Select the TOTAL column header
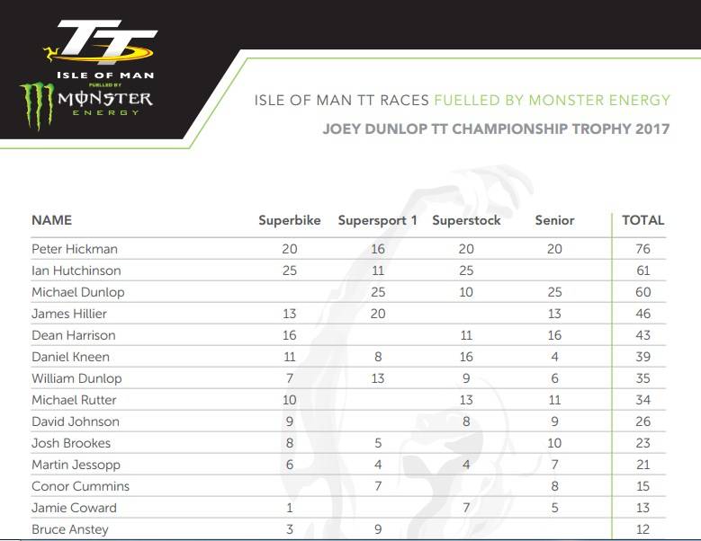Viewport: 701px width, 541px height. pos(643,220)
